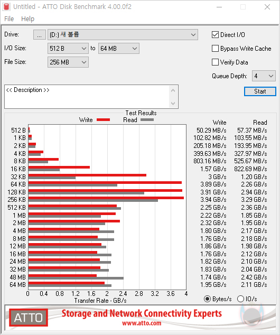The height and width of the screenshot is (335, 280).
Task: Click the ATTO logo in the banner
Action: click(x=29, y=318)
